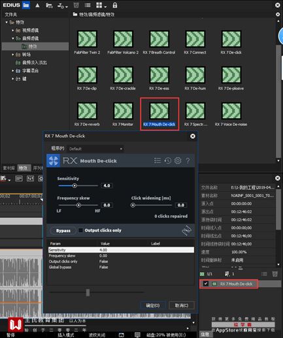Click the Click widening slider handle

click(133, 205)
